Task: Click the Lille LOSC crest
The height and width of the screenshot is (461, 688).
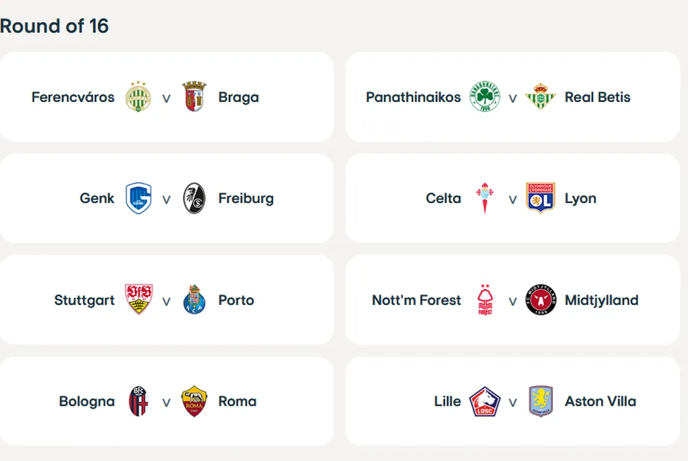Action: click(485, 401)
